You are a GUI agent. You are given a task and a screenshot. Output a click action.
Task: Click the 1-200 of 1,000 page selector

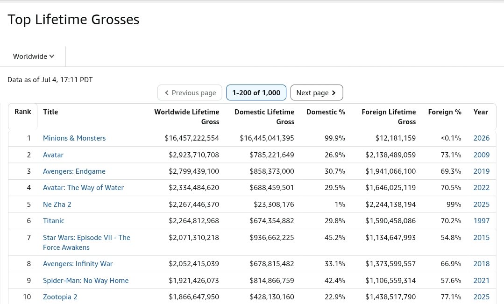256,92
